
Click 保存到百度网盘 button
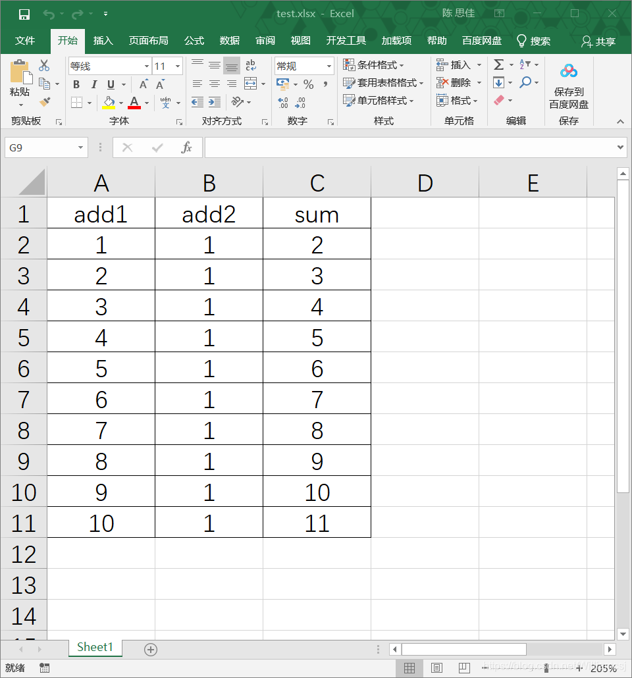(568, 86)
